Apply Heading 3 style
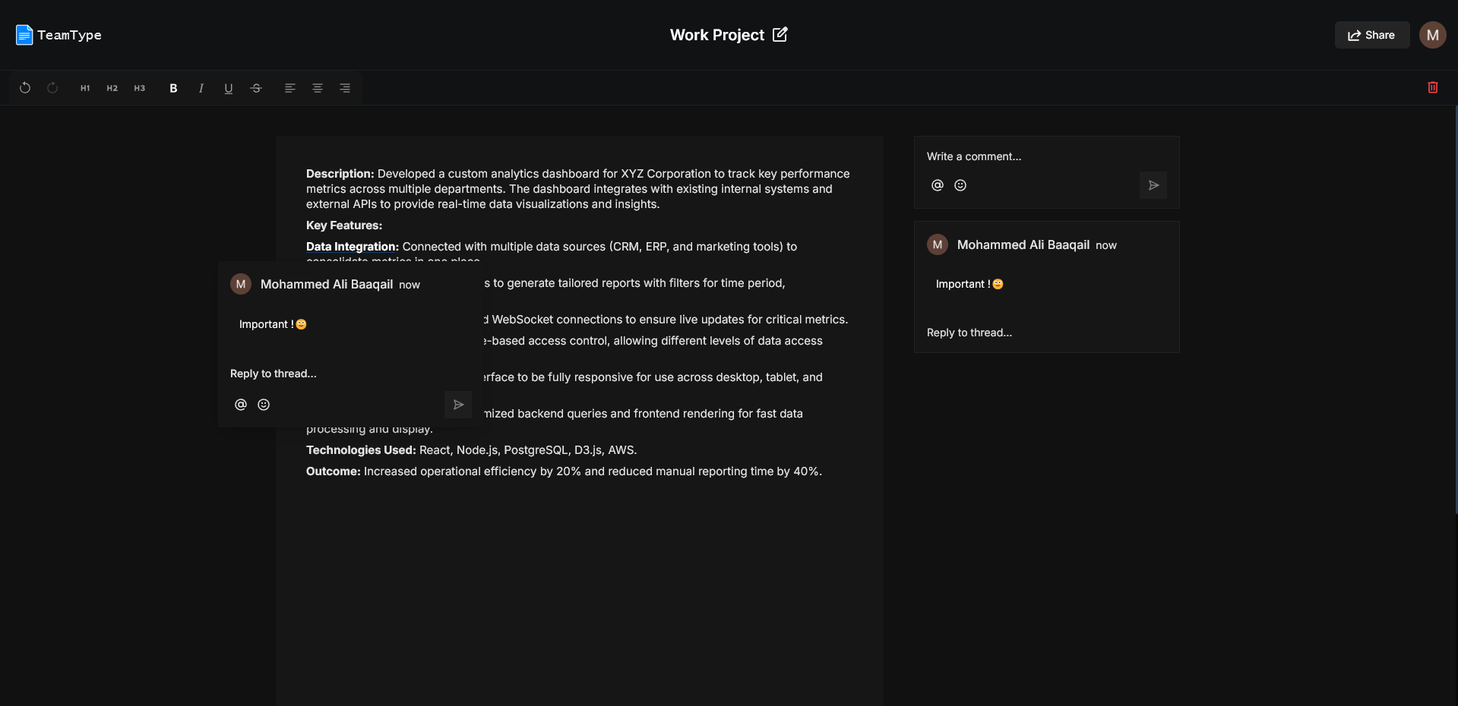This screenshot has height=706, width=1458. pyautogui.click(x=140, y=88)
